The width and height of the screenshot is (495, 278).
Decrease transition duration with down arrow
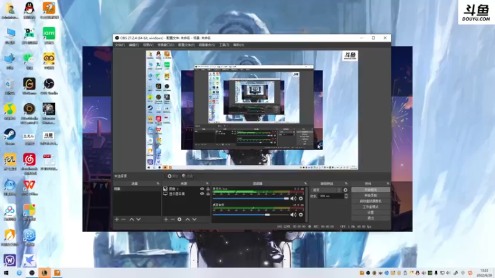346,197
